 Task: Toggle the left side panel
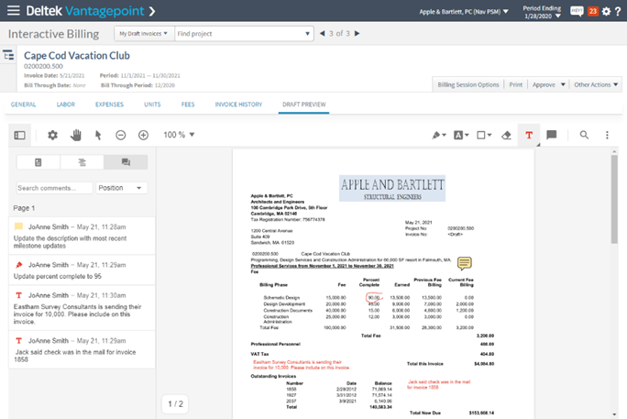(19, 135)
